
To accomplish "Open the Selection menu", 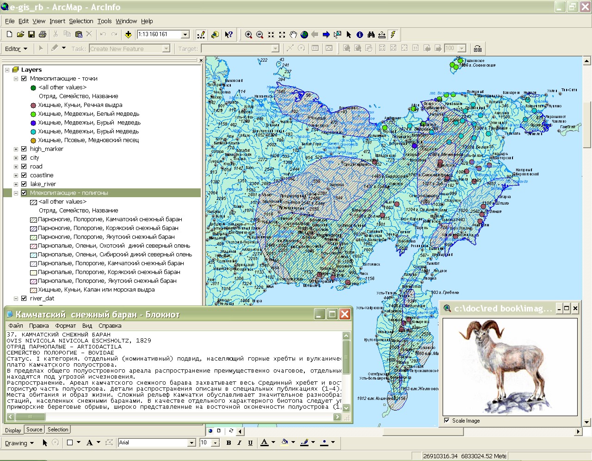I will [x=81, y=21].
